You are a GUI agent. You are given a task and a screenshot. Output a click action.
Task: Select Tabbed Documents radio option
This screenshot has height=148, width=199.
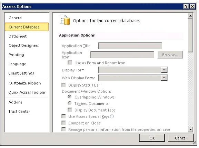pyautogui.click(x=70, y=103)
